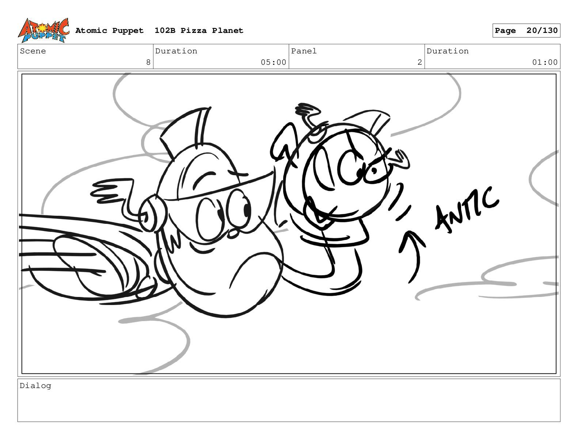Click the 'Dialog' label
Screen dimensions: 578x448
tap(35, 386)
